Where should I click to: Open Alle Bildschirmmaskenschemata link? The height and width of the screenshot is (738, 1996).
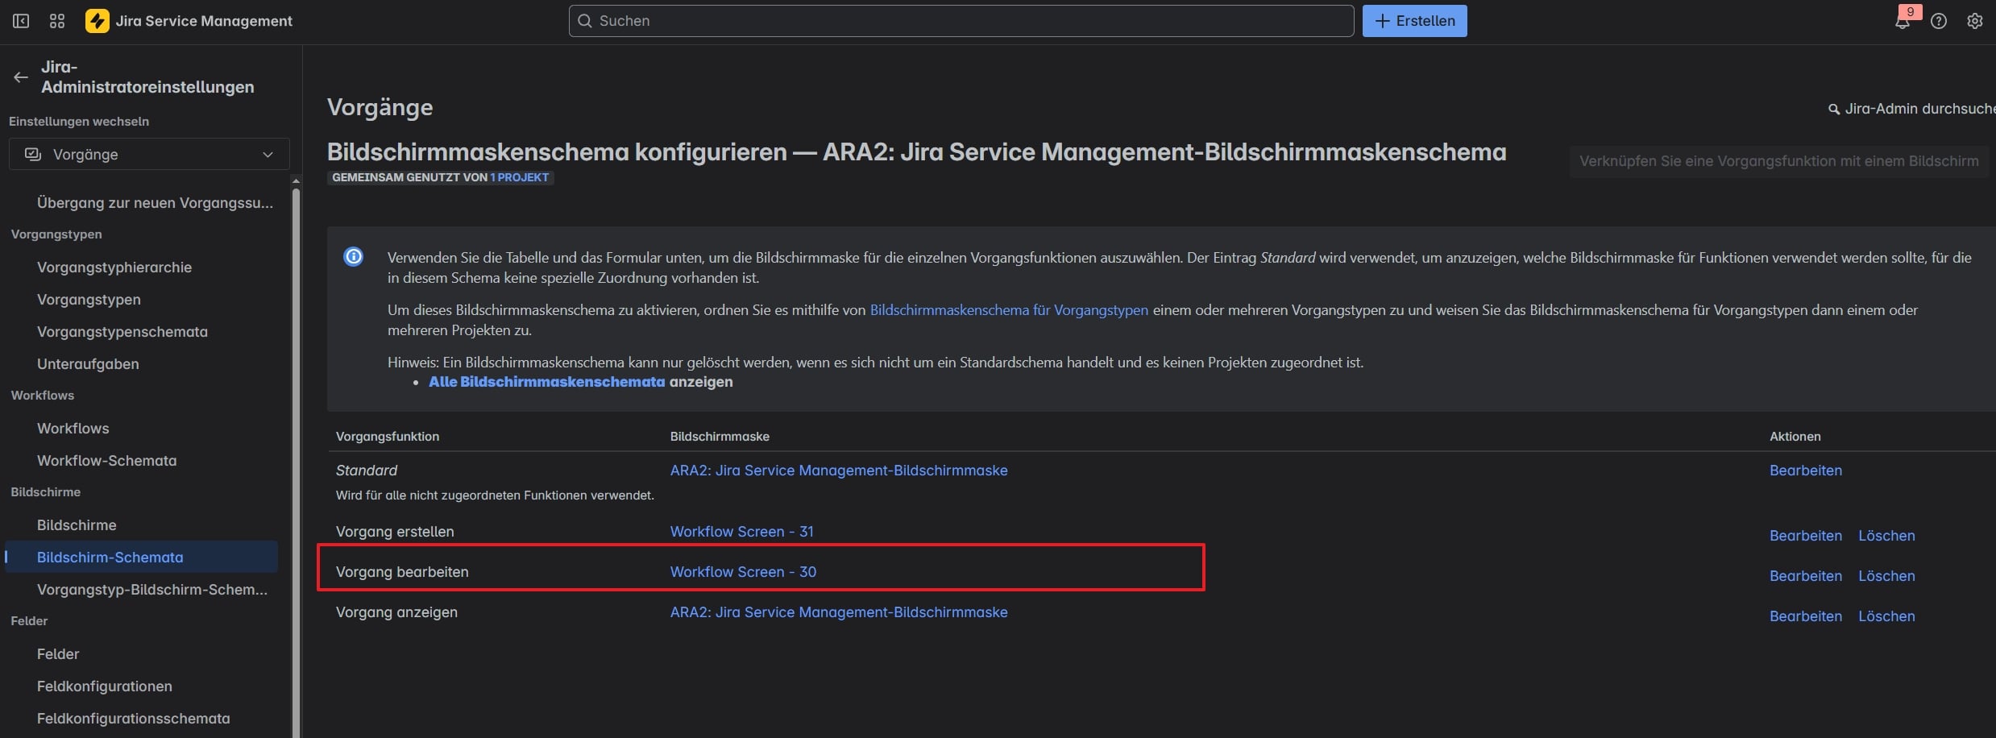point(546,382)
